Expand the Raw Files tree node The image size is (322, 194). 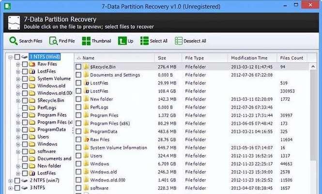(x=18, y=65)
